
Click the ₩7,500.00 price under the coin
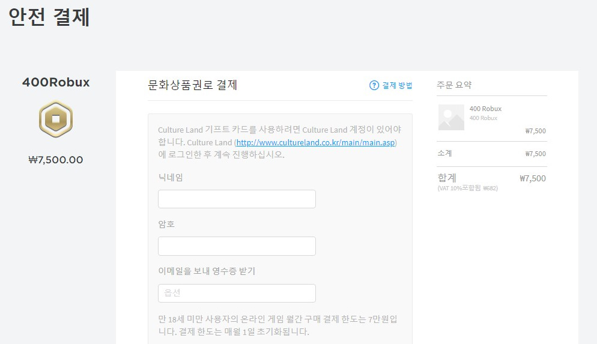click(56, 160)
